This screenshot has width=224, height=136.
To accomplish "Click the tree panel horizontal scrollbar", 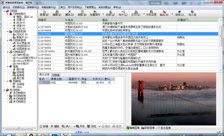I will [x=19, y=128].
